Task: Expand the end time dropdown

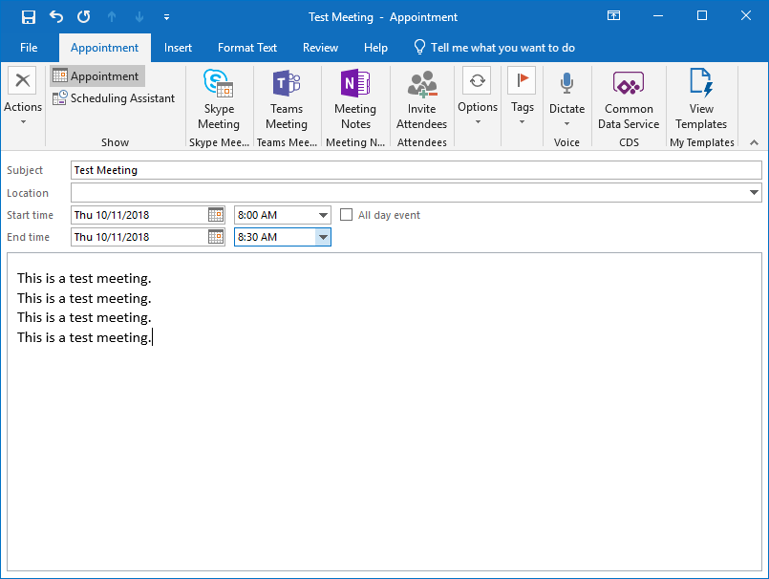Action: pyautogui.click(x=323, y=237)
